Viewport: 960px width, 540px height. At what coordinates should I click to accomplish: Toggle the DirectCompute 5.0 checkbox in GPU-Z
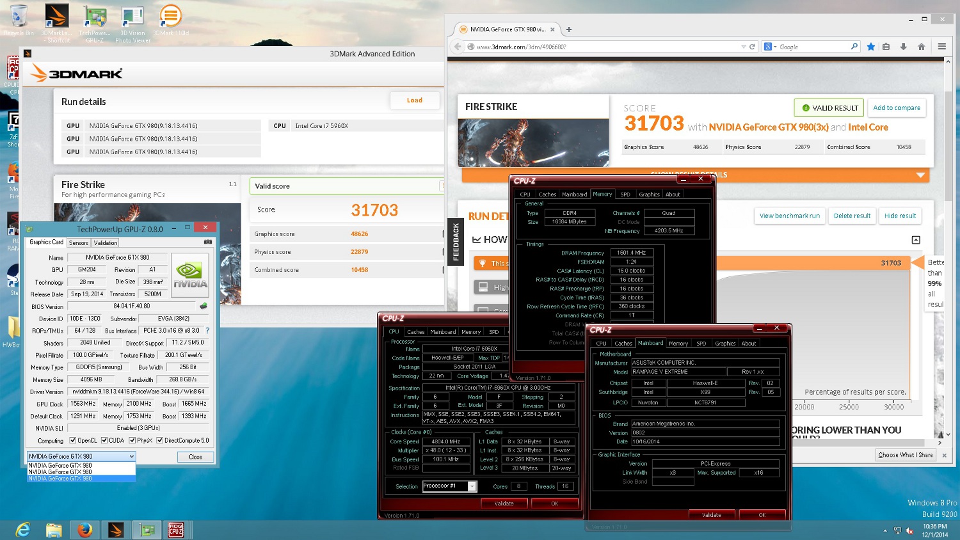point(159,440)
